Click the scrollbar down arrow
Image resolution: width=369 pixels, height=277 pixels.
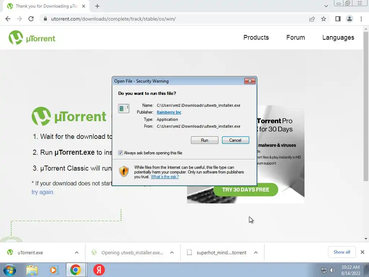pos(366,239)
